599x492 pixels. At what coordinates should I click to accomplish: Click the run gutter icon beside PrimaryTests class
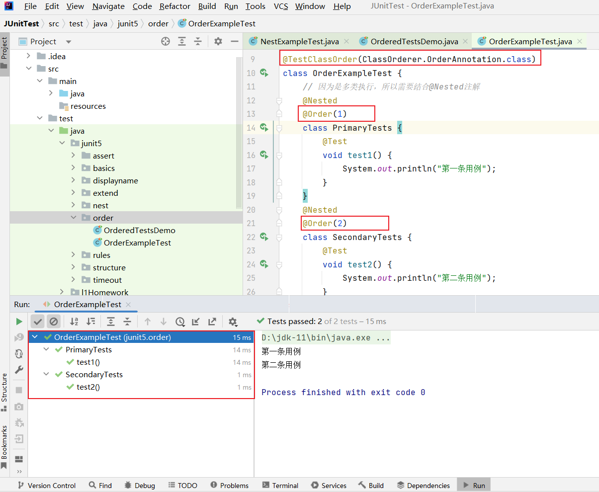[264, 128]
